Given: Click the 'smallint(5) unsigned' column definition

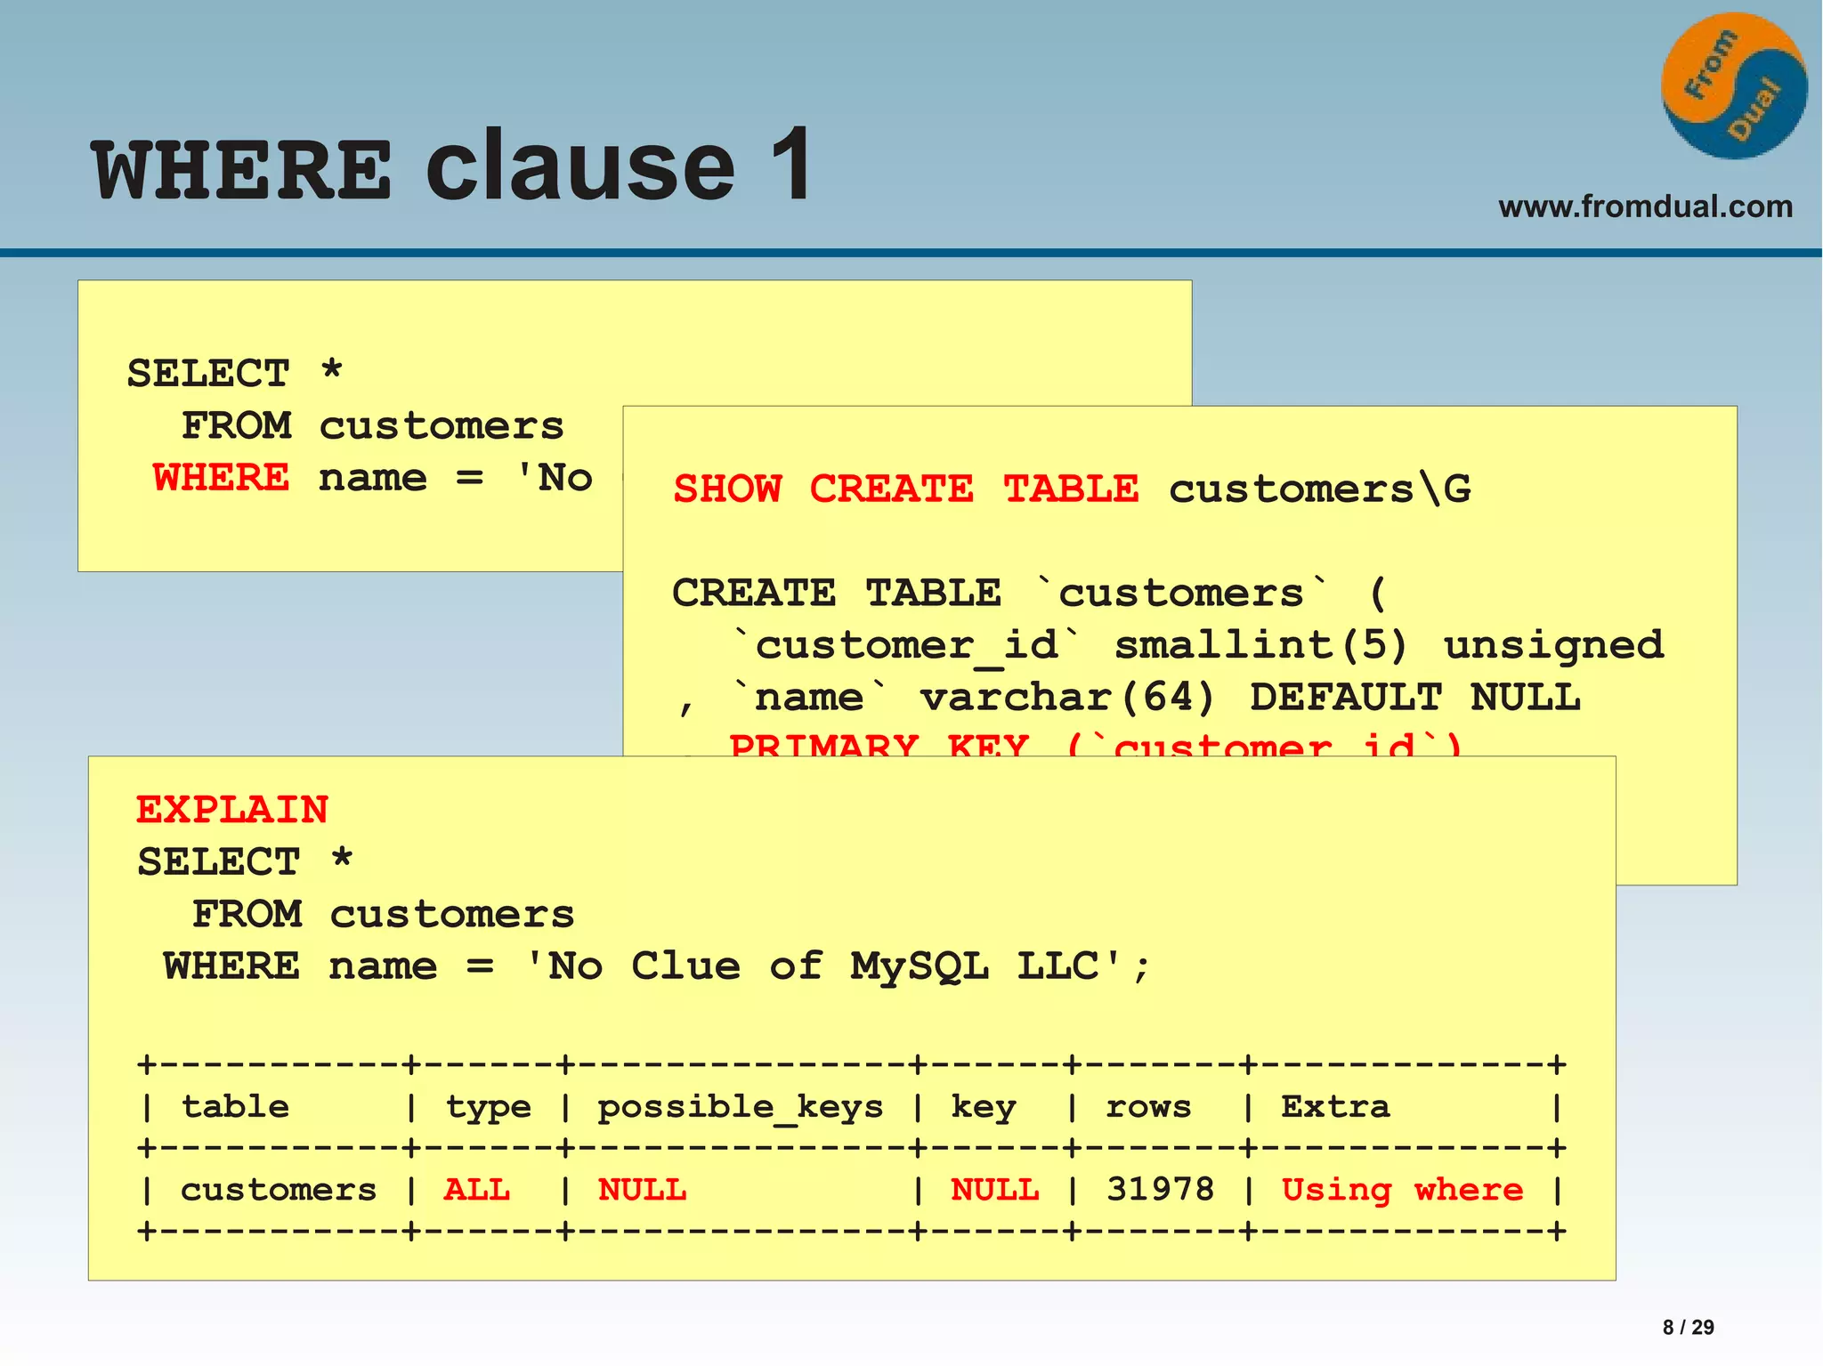Looking at the screenshot, I should (x=1390, y=646).
